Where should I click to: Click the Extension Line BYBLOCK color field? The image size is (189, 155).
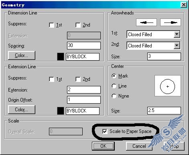click(x=83, y=111)
